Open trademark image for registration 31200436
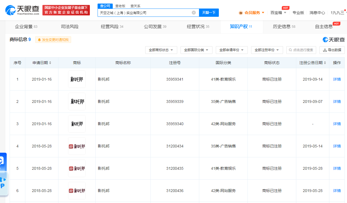347x203 pixels. point(77,191)
